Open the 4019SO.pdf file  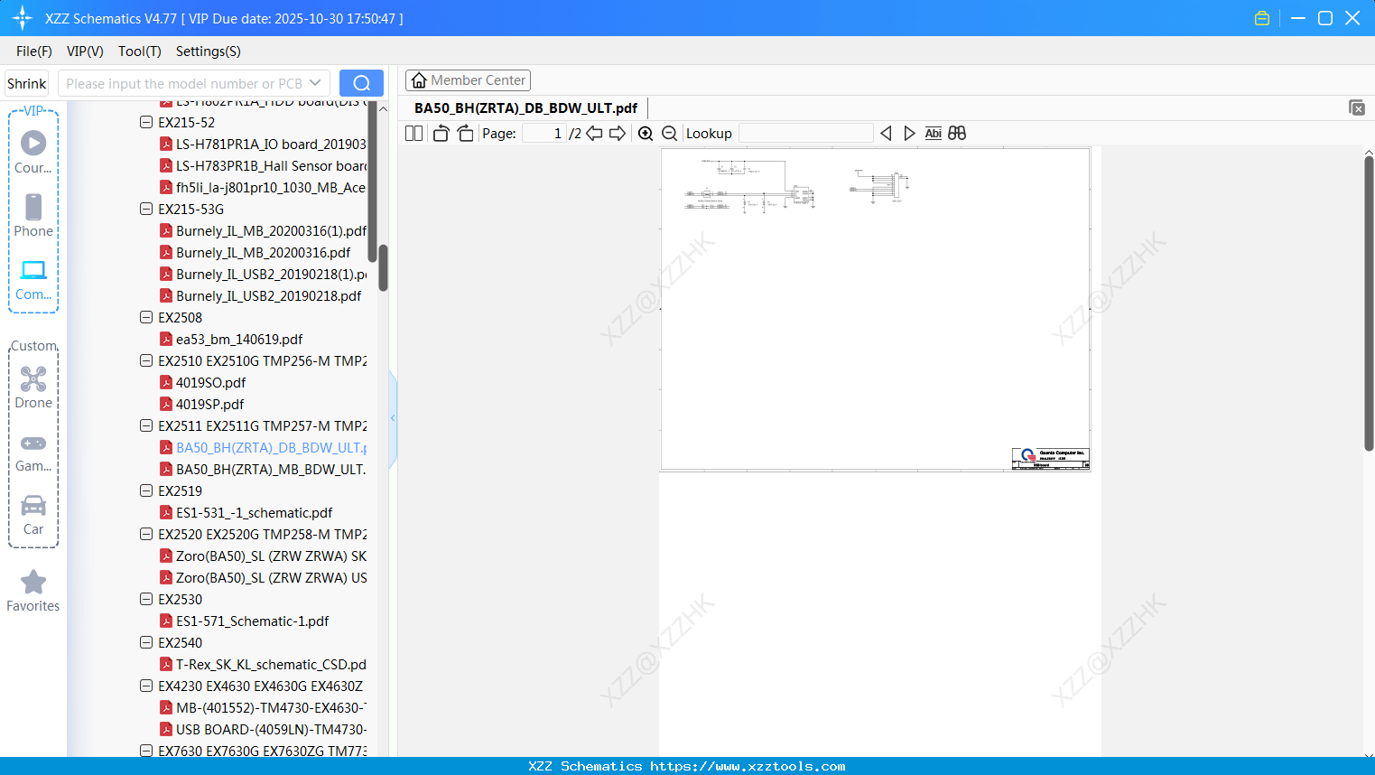pos(202,382)
